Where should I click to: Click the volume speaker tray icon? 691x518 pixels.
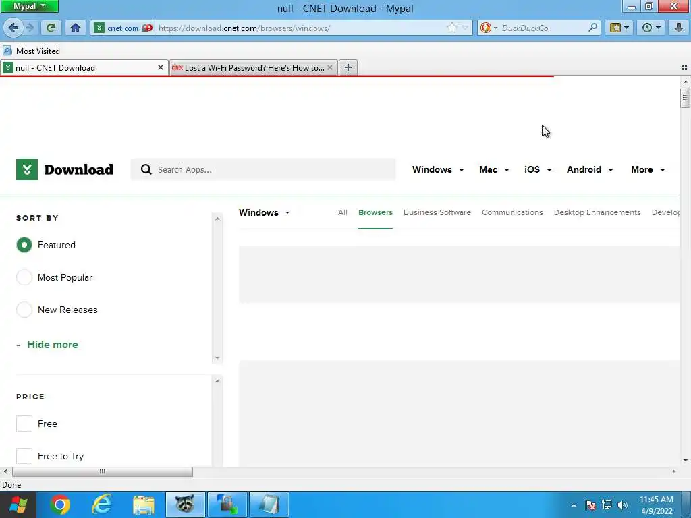point(623,505)
